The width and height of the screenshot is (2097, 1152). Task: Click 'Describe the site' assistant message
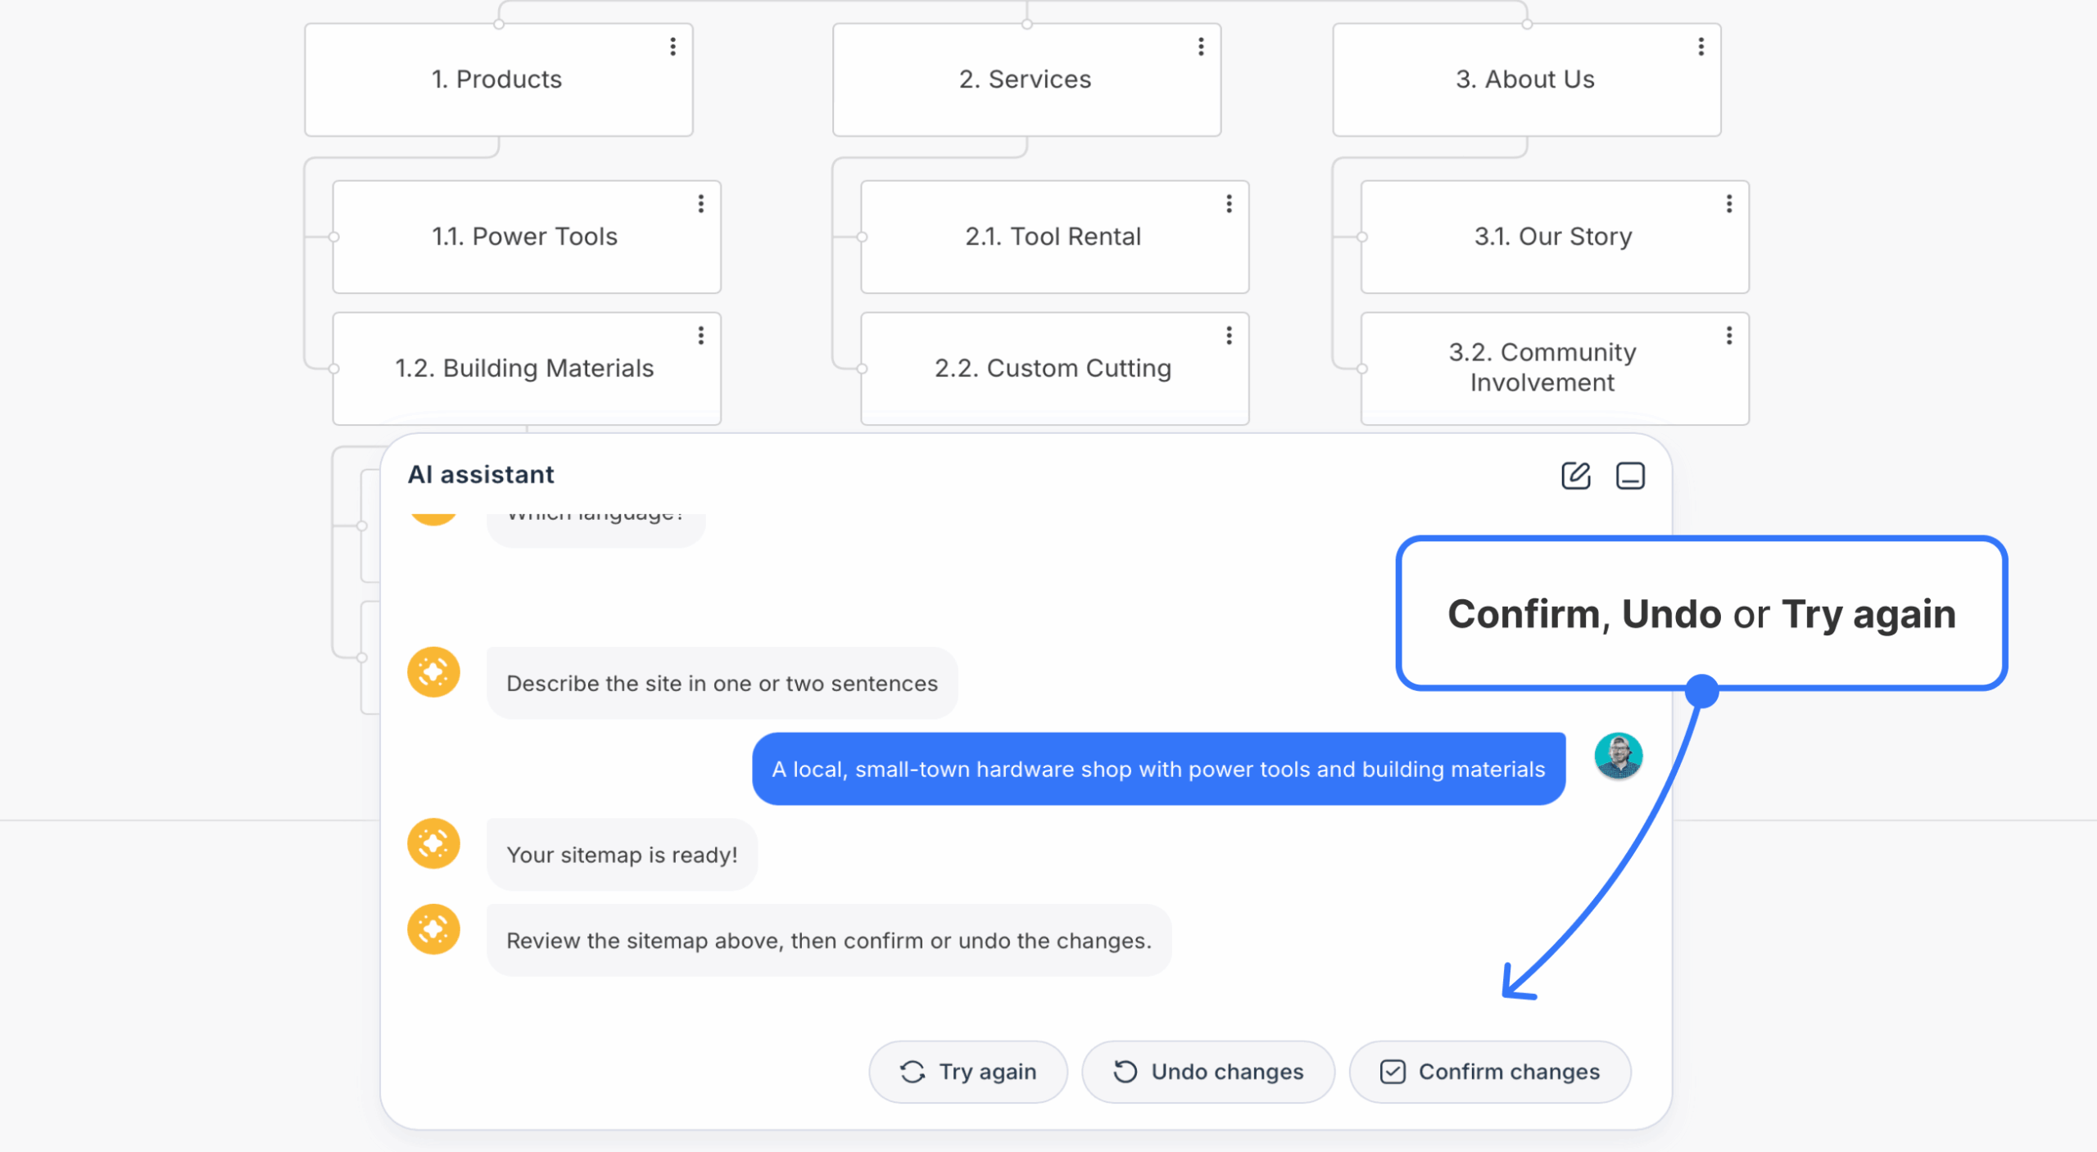[722, 683]
